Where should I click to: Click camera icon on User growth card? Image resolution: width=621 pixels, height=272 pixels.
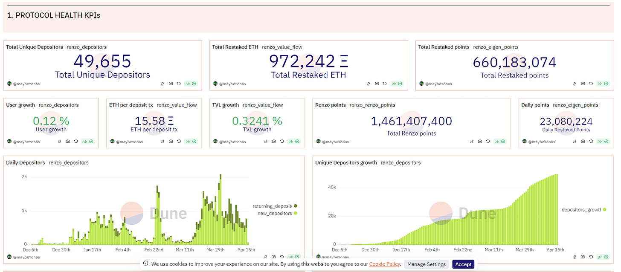(x=67, y=142)
